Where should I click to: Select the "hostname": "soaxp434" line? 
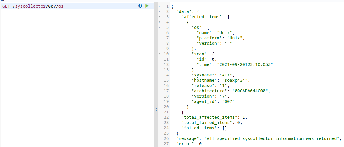[x=221, y=80]
